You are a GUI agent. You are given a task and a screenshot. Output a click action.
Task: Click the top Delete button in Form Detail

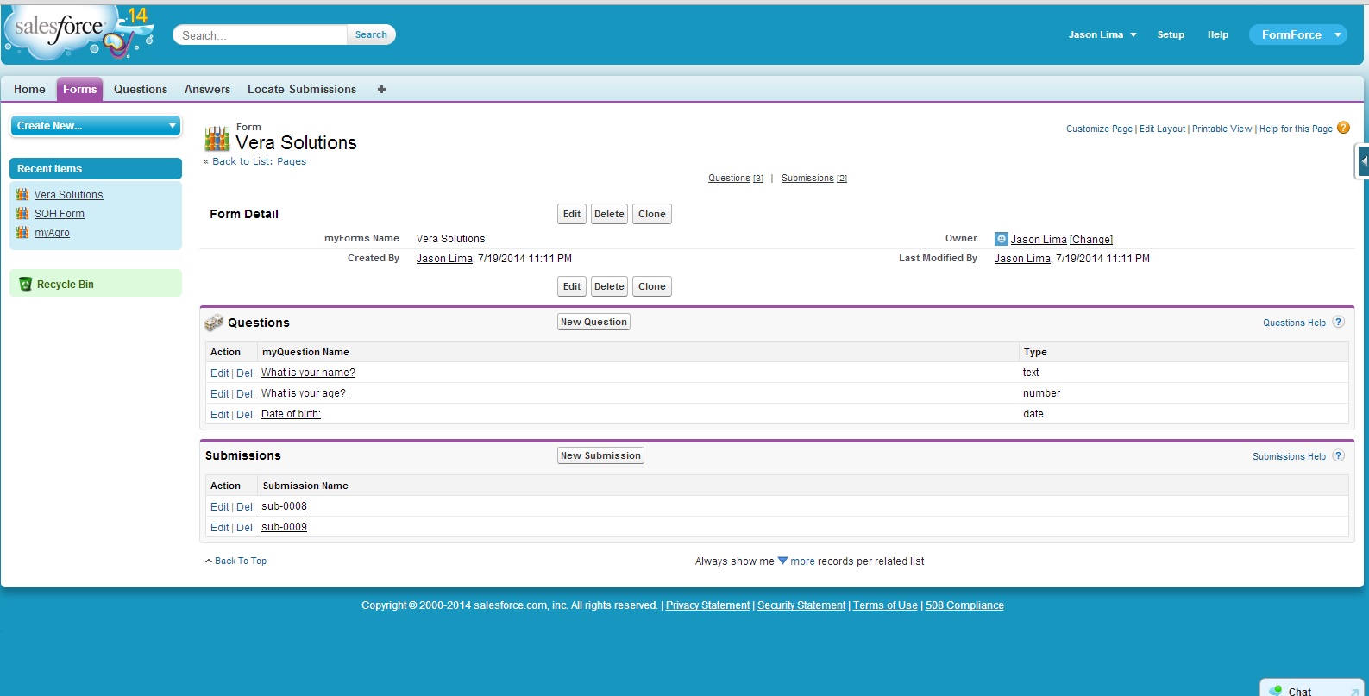609,214
